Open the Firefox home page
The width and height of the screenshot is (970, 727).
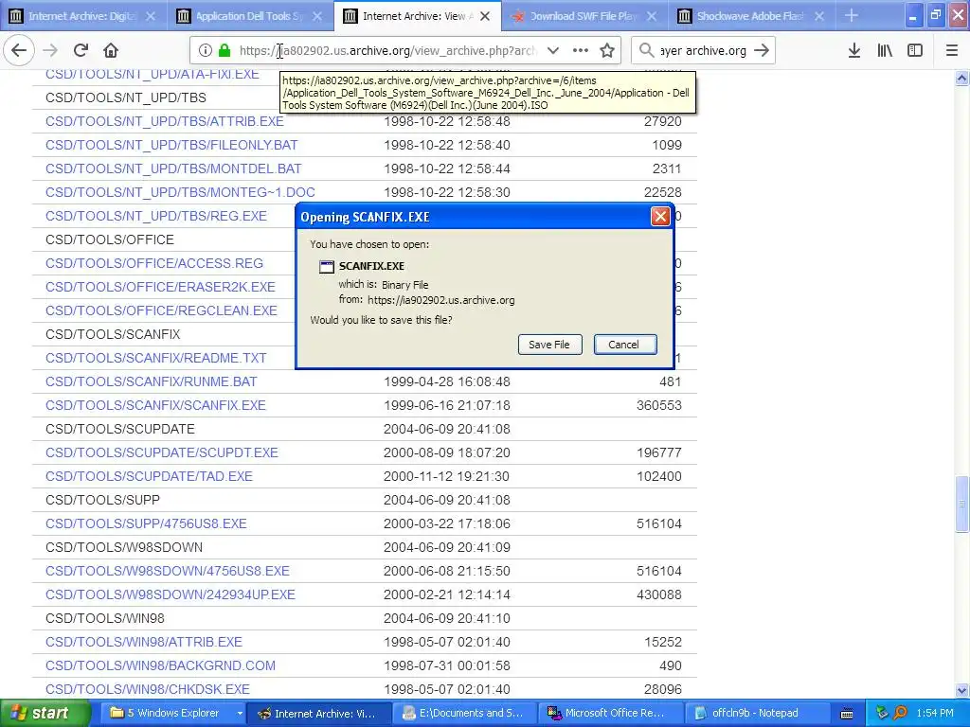point(111,51)
